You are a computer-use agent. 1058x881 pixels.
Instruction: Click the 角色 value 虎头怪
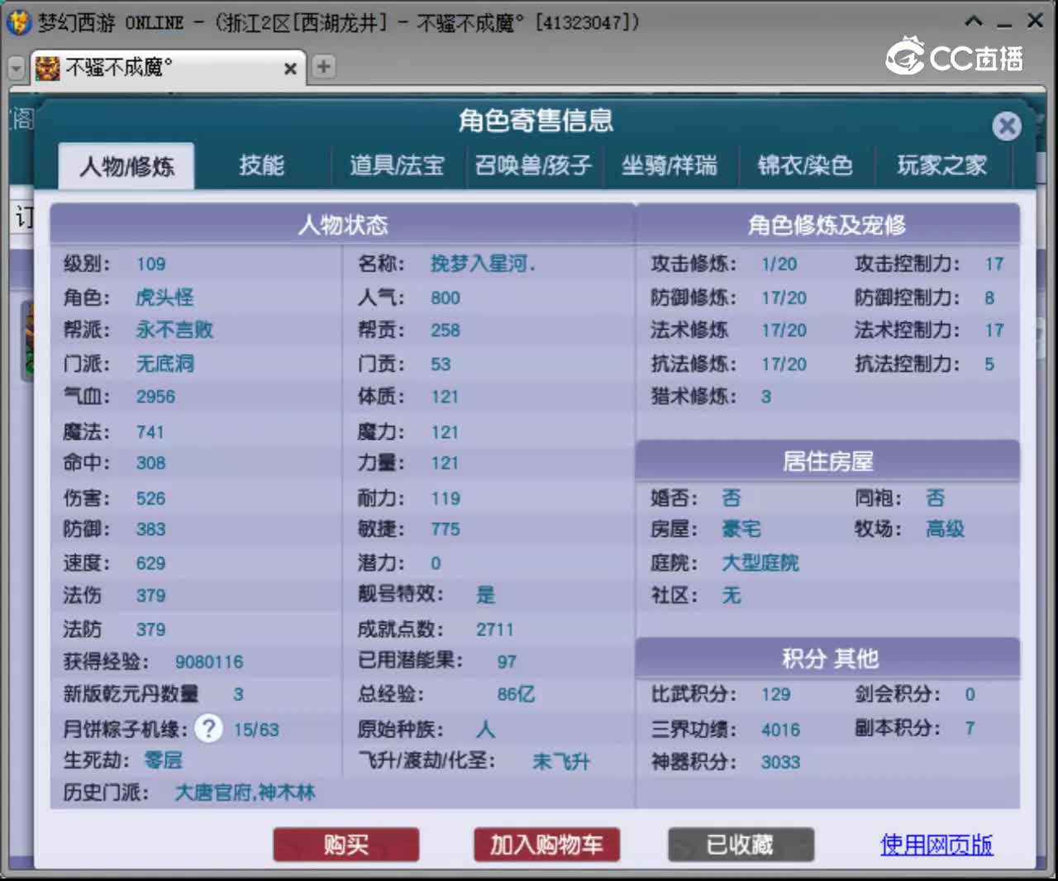pos(165,298)
